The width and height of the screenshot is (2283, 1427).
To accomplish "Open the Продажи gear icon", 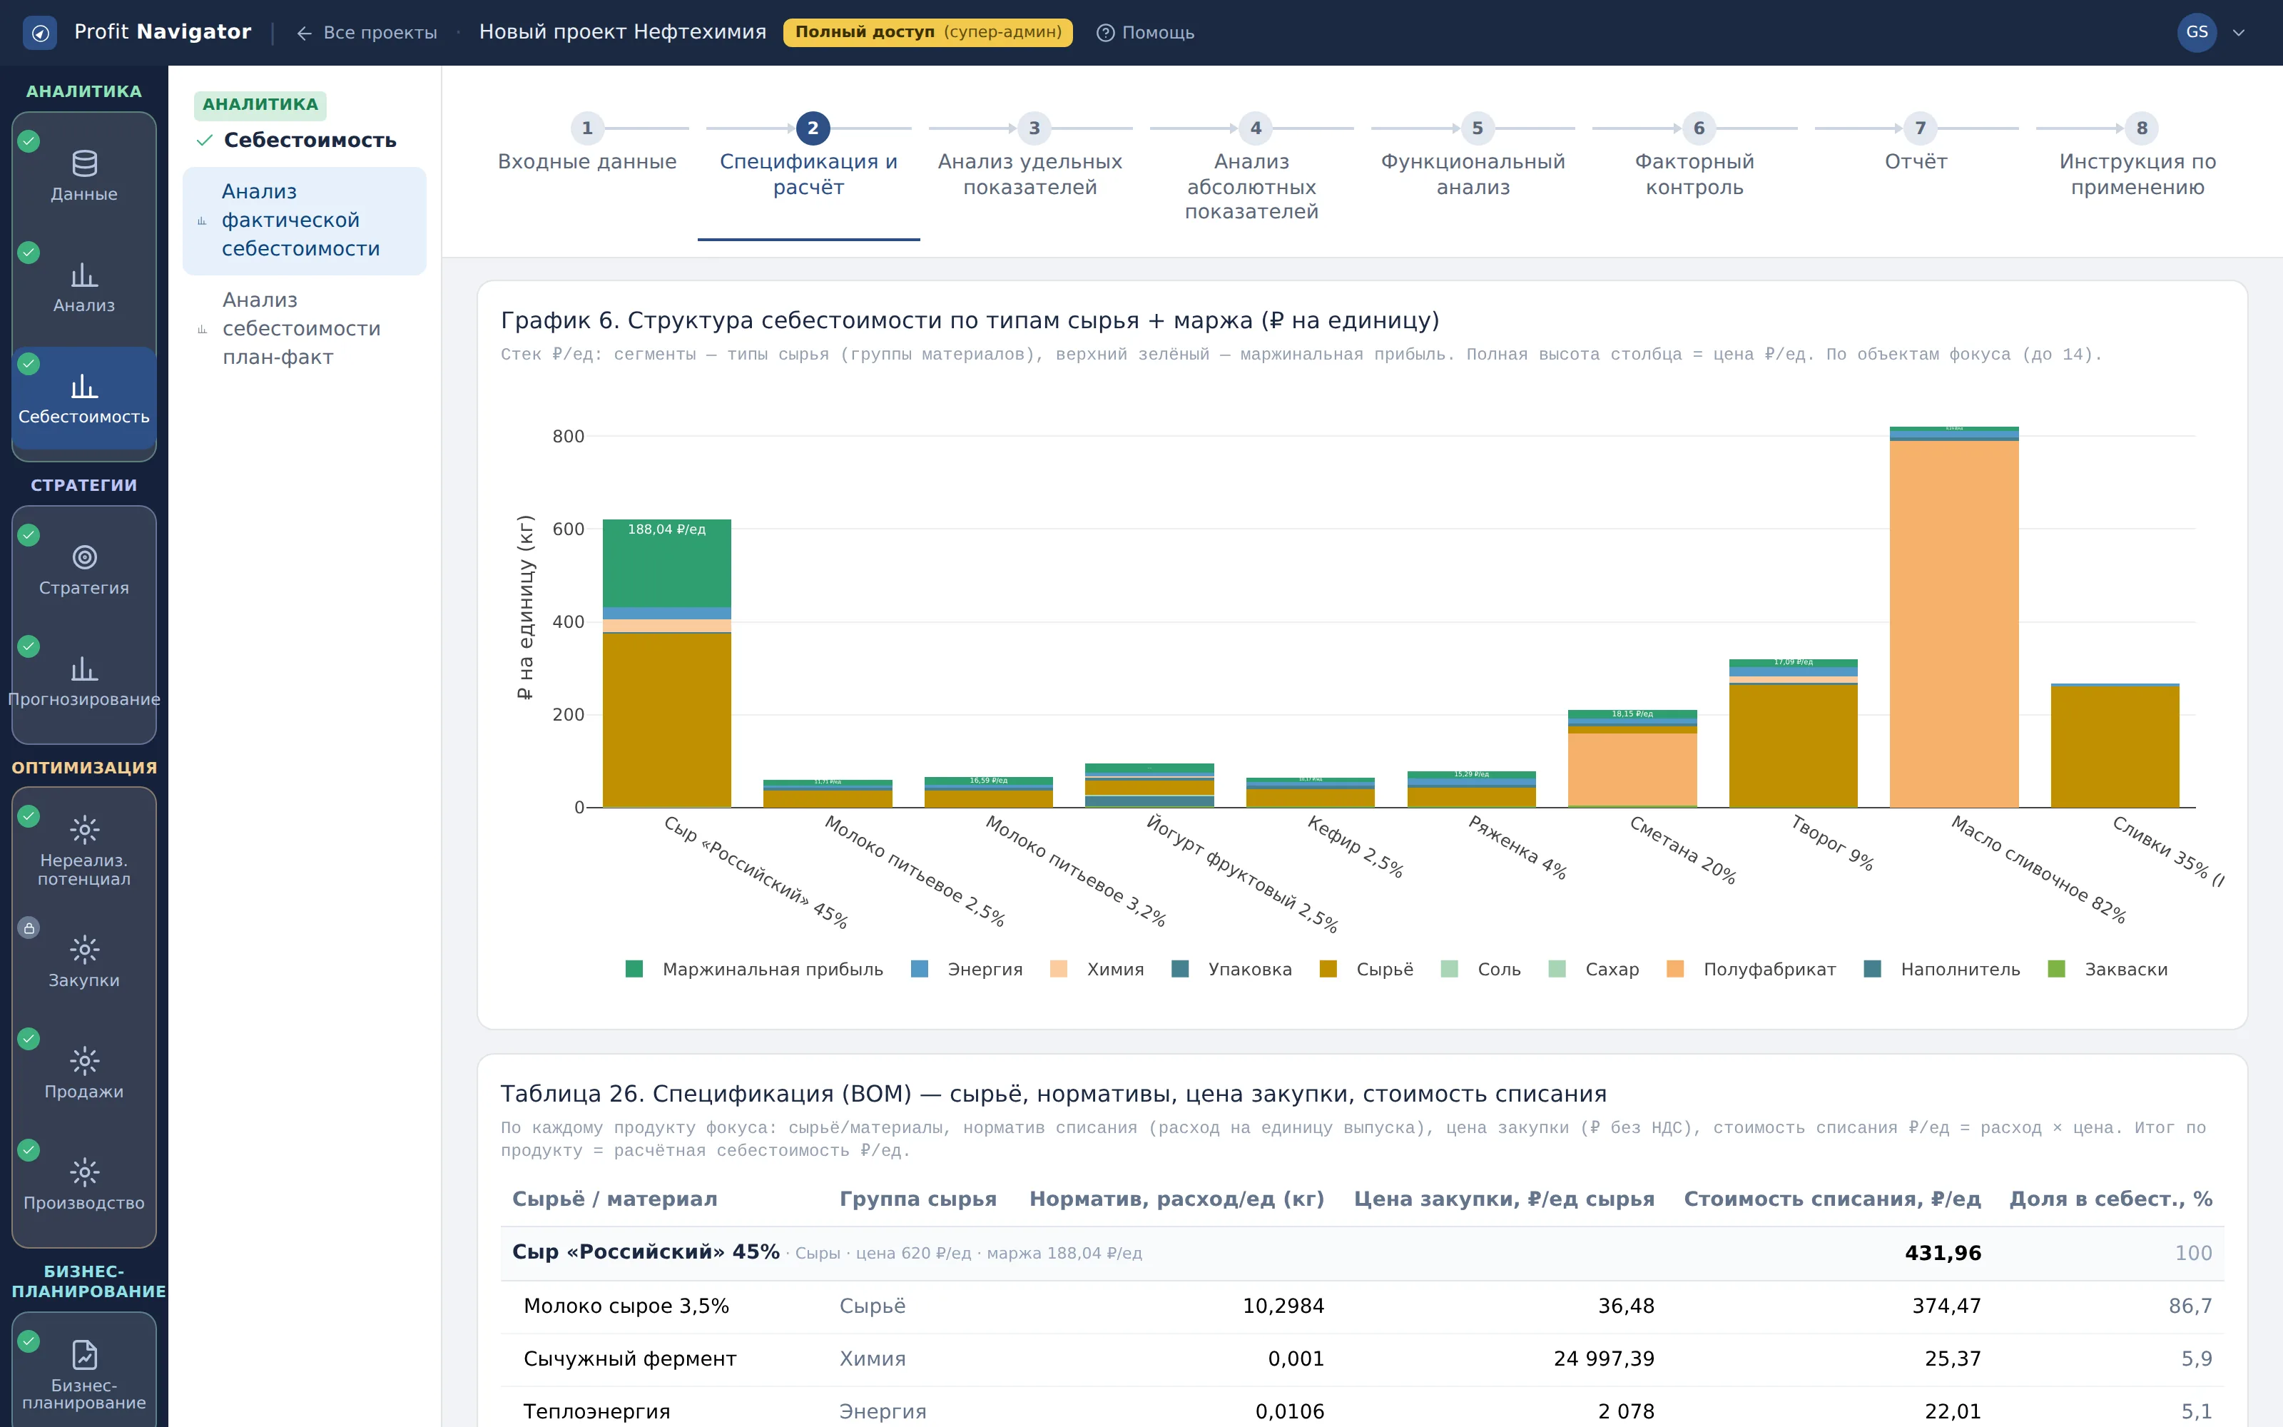I will (84, 1061).
